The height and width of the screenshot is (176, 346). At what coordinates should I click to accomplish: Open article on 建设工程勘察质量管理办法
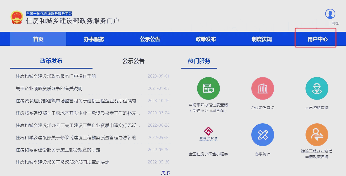click(78, 138)
